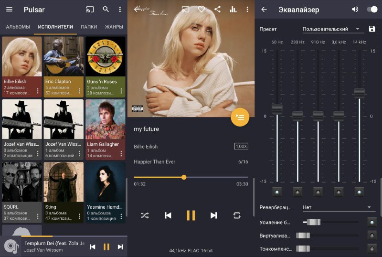
Task: Pause playback with large yellow button
Action: click(191, 215)
